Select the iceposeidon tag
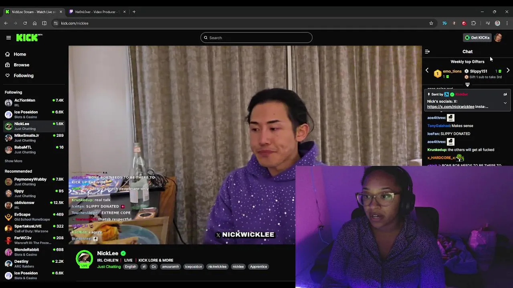Screen dimensions: 513x288 [x=194, y=266]
